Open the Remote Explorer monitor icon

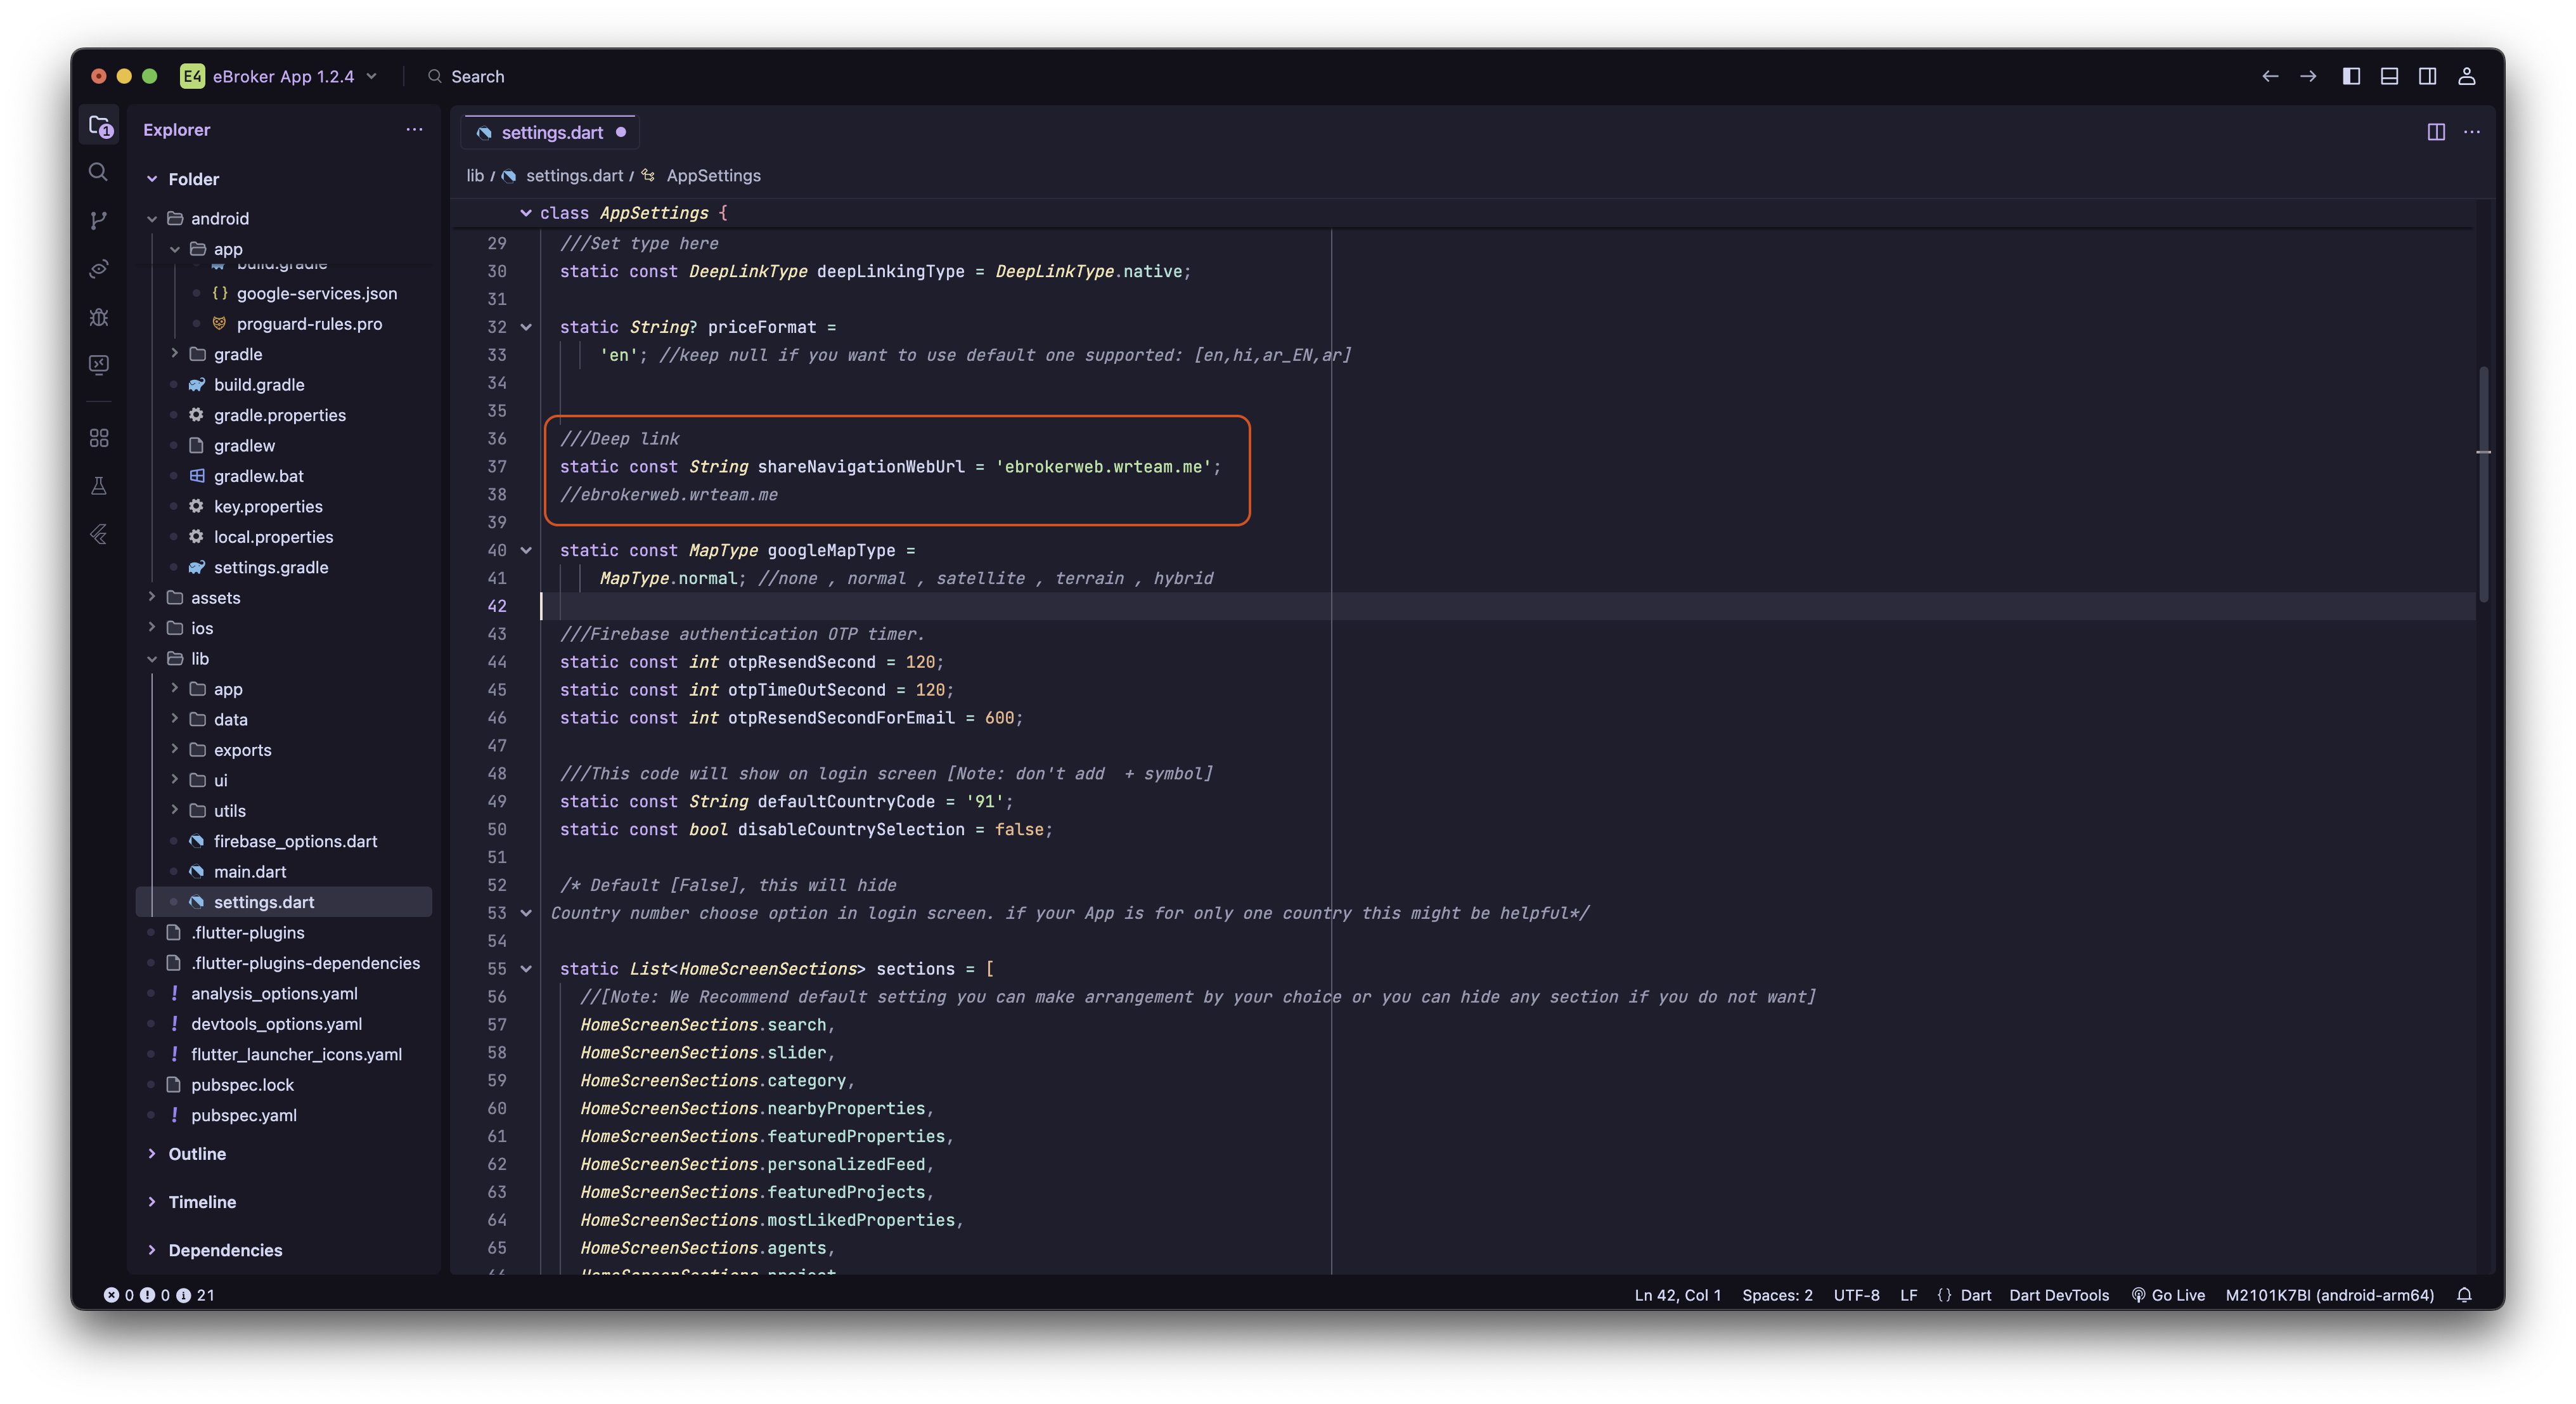[98, 364]
